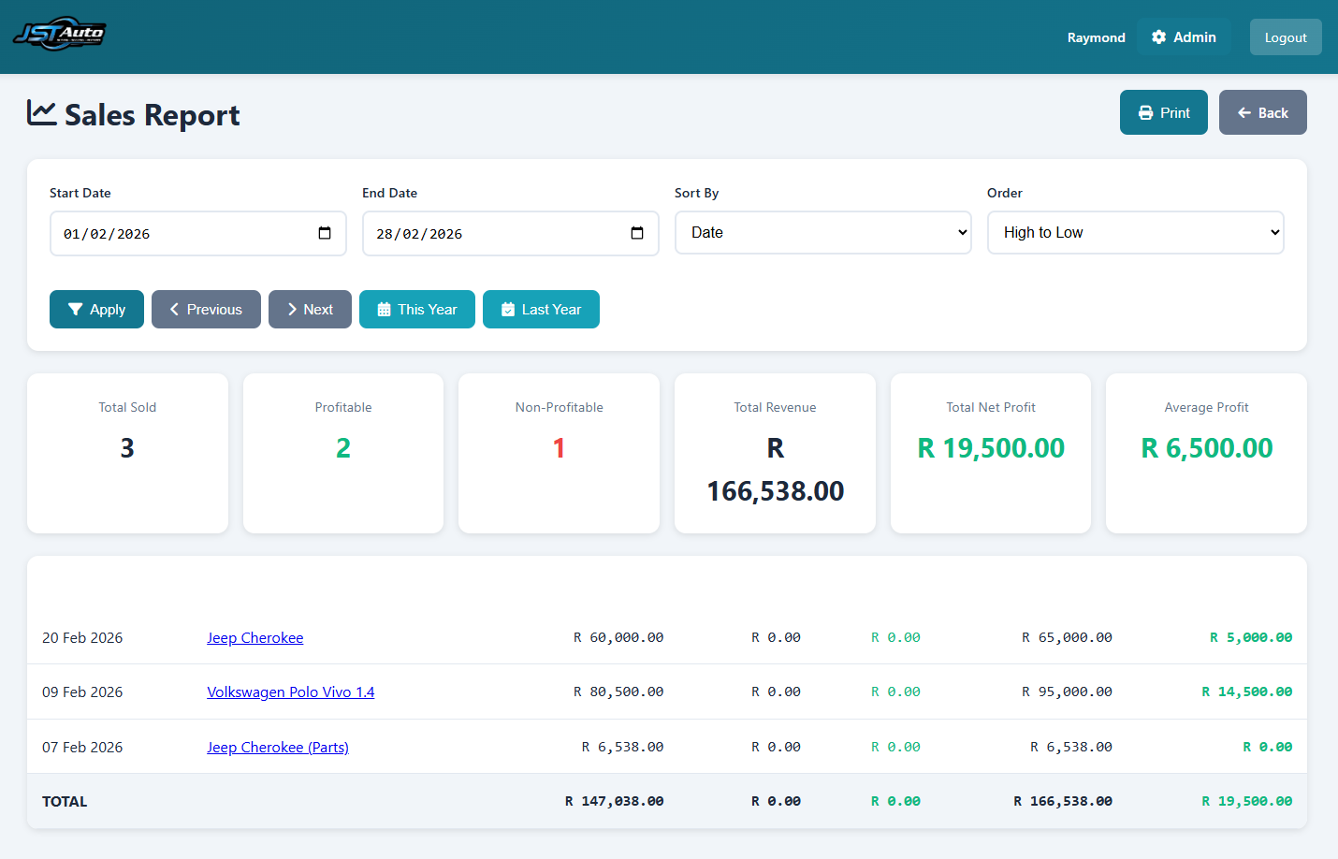The width and height of the screenshot is (1338, 859).
Task: Open the End Date calendar picker
Action: tap(637, 233)
